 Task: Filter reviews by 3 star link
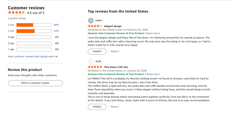pyautogui.click(x=11, y=37)
